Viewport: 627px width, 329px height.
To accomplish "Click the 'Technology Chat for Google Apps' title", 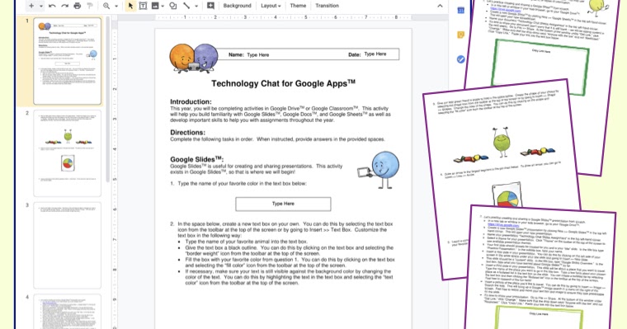I will click(x=283, y=83).
